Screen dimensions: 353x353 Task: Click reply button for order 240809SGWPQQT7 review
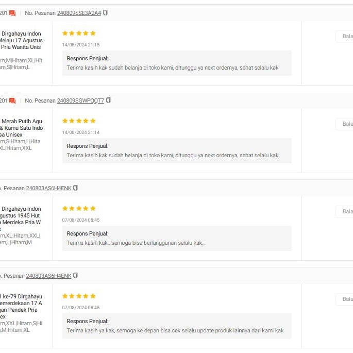(x=345, y=124)
